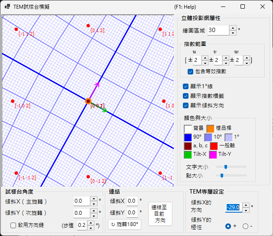The image size is (273, 236).
Task: Close the TEM試樣台模擬 window
Action: coord(263,6)
